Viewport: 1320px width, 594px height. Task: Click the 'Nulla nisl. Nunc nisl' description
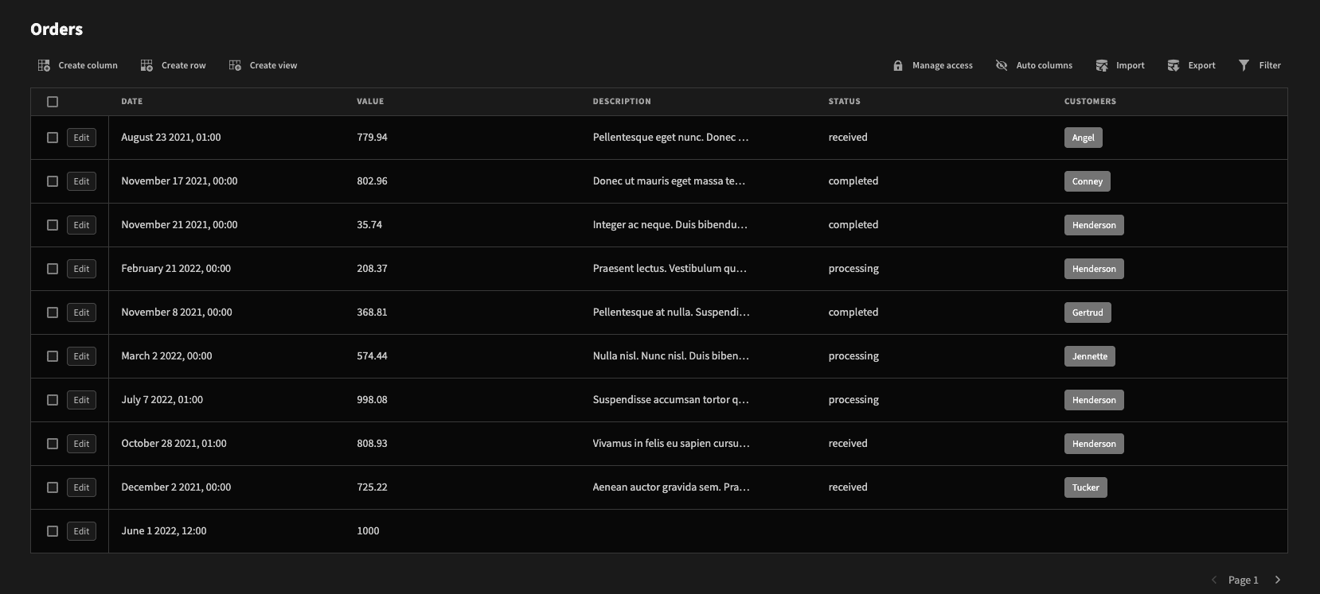(x=670, y=355)
